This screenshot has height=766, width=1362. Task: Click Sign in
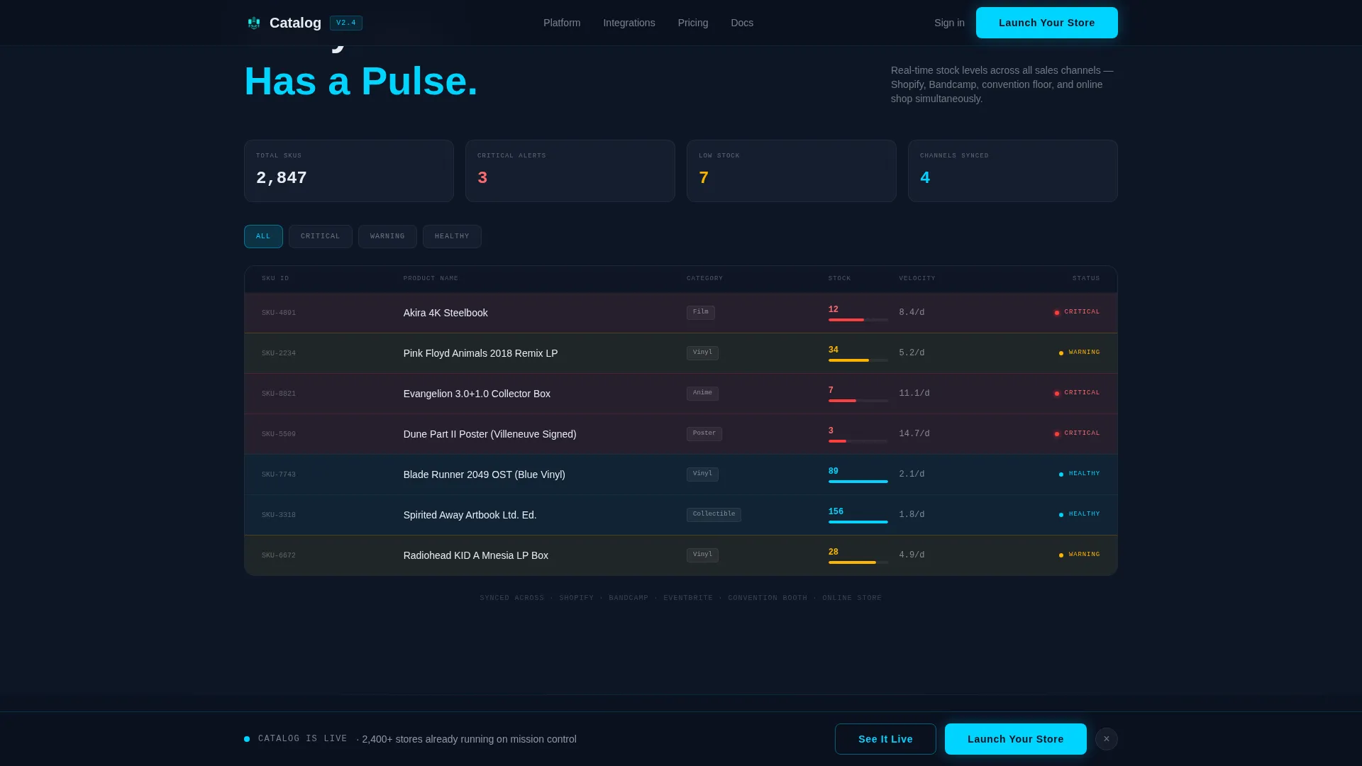click(x=949, y=23)
